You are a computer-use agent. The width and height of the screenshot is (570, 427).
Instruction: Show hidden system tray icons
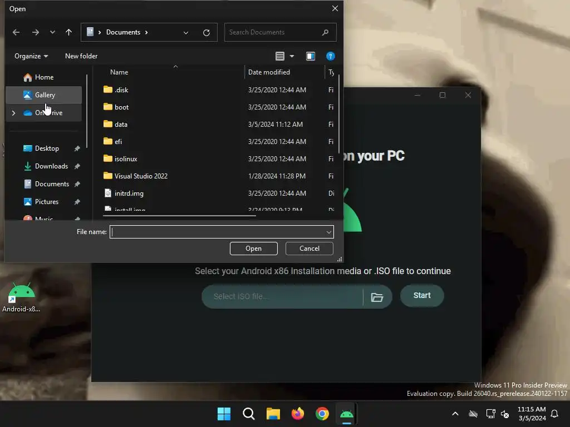coord(455,414)
